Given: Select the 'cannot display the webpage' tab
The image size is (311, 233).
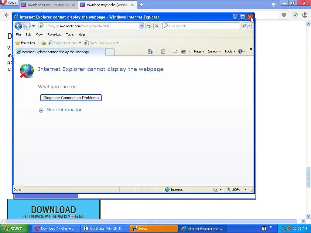Looking at the screenshot, I should [x=60, y=52].
